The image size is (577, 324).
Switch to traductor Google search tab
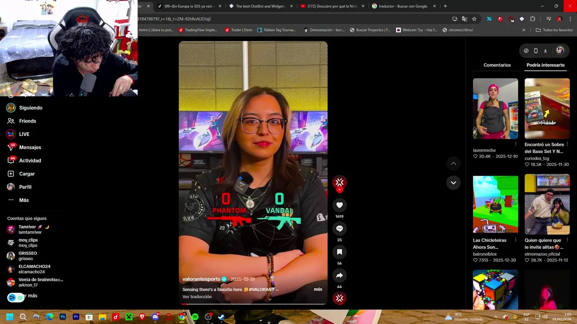coord(403,6)
